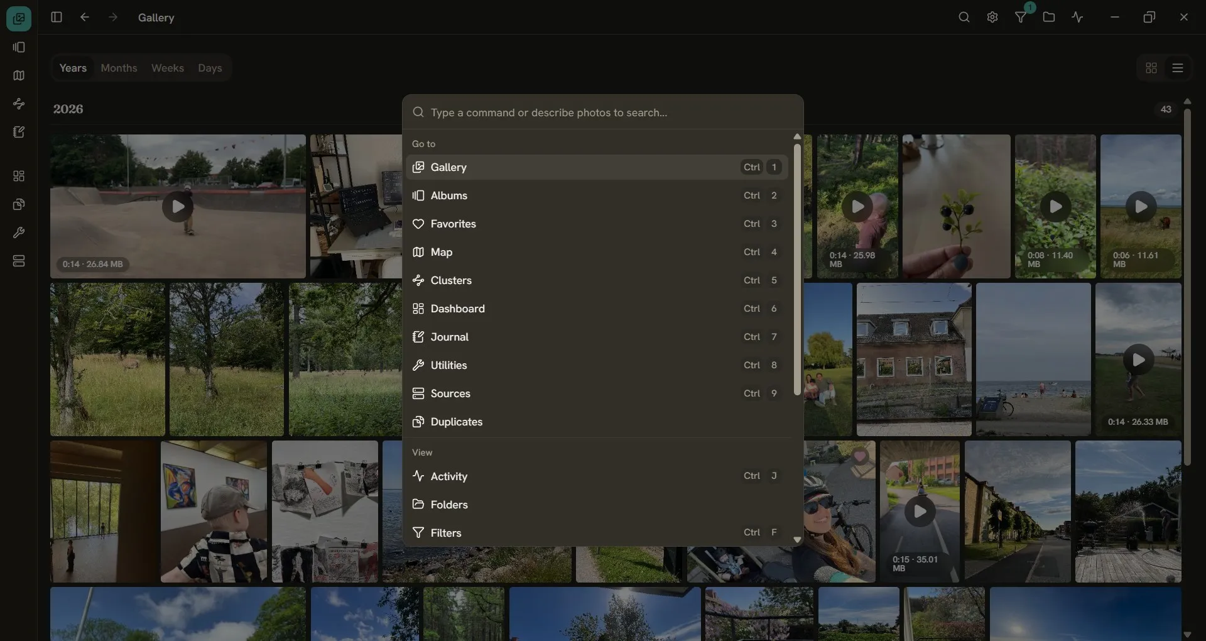Choose Journal in command palette

tap(597, 337)
